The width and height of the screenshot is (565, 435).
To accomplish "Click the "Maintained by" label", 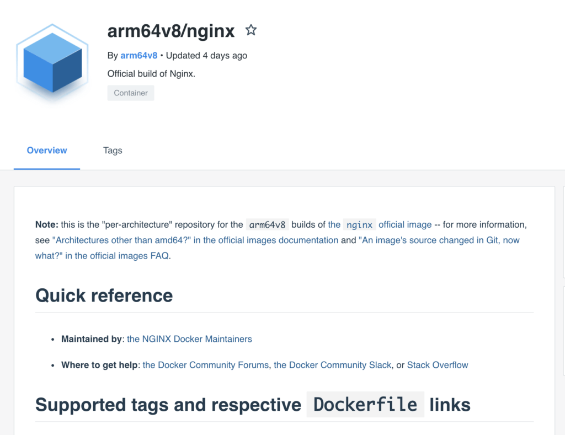I will [x=92, y=339].
